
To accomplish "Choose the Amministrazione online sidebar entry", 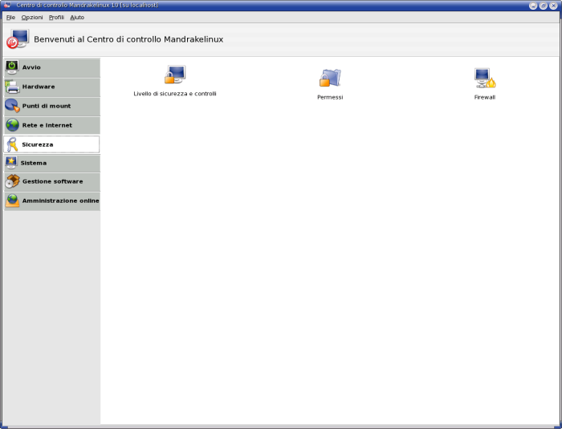I will tap(52, 200).
